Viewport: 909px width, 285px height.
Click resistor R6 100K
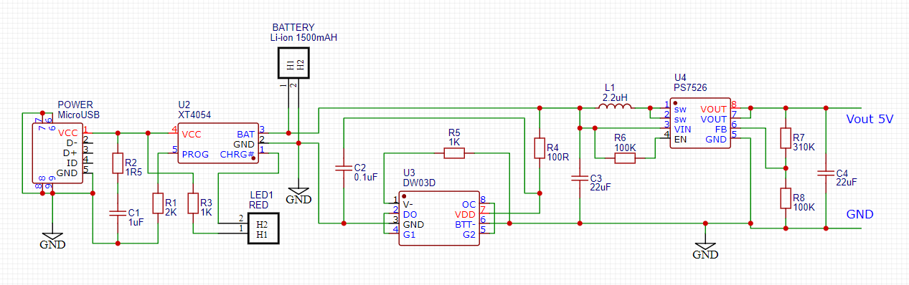point(625,158)
